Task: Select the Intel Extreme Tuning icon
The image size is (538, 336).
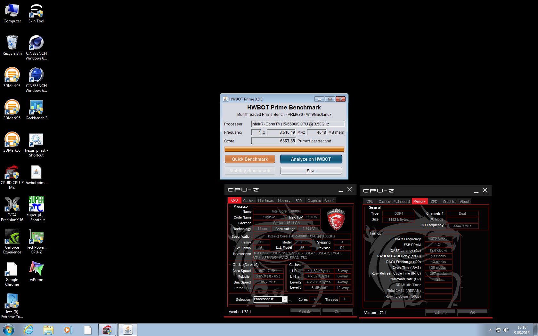Action: click(12, 307)
